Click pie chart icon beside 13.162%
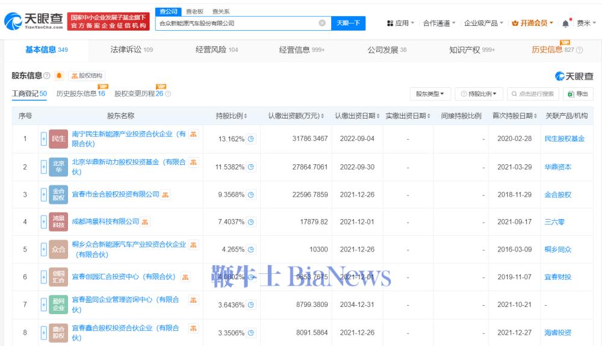Screen dimensions: 602x346 250,139
